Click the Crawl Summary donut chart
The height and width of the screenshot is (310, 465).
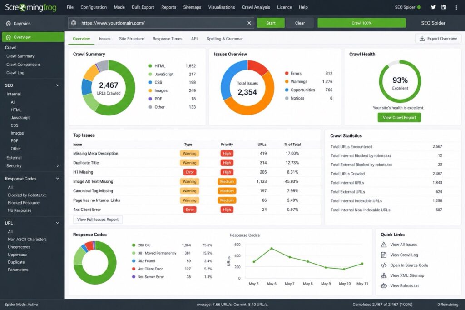pyautogui.click(x=108, y=88)
